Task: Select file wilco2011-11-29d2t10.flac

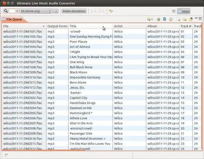Action: click(23, 138)
